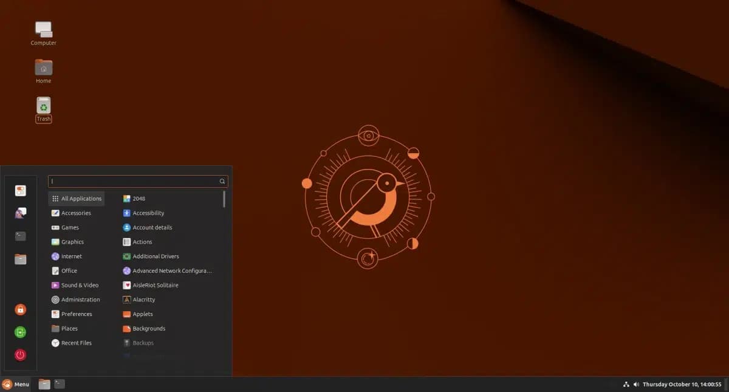Open the Terminal launcher on the panel
The image size is (729, 392).
(x=60, y=384)
